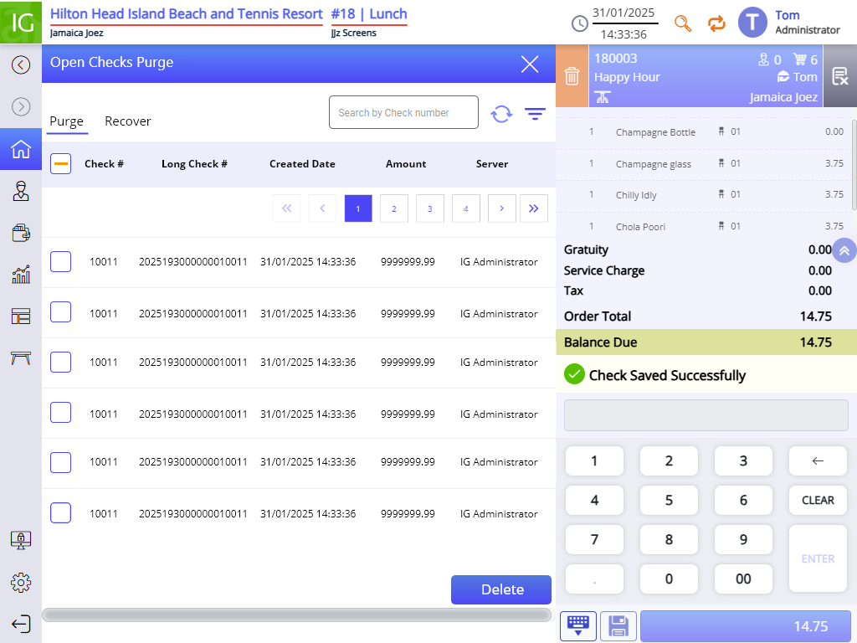Click the lock terminal sidebar icon
The width and height of the screenshot is (857, 643).
pos(21,540)
